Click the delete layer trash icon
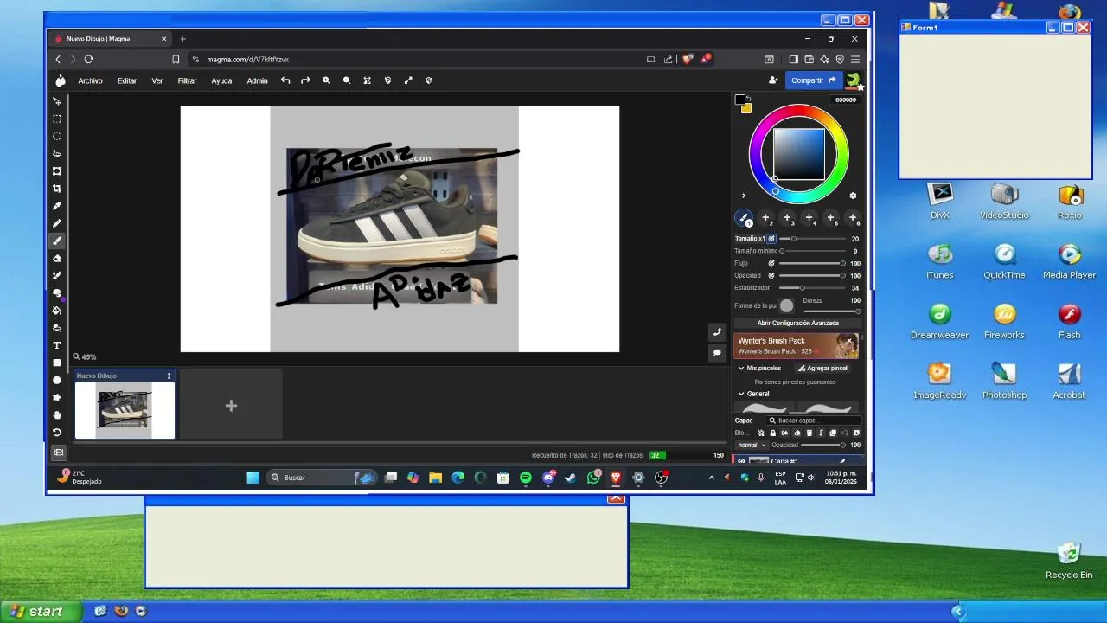The image size is (1107, 623). click(x=809, y=433)
